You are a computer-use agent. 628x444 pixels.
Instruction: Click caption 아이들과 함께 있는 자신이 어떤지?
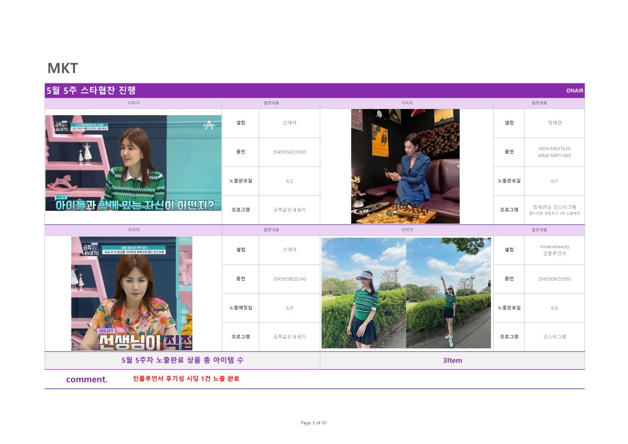[x=135, y=205]
